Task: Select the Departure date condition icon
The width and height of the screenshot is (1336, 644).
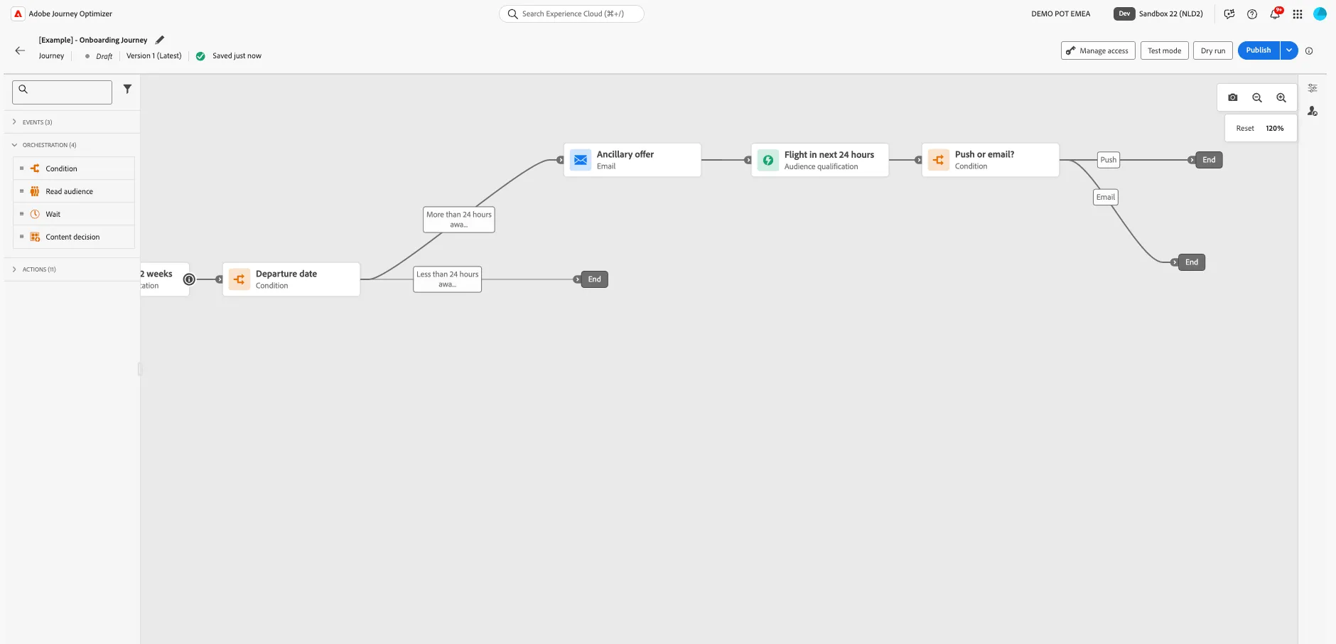Action: [x=239, y=279]
